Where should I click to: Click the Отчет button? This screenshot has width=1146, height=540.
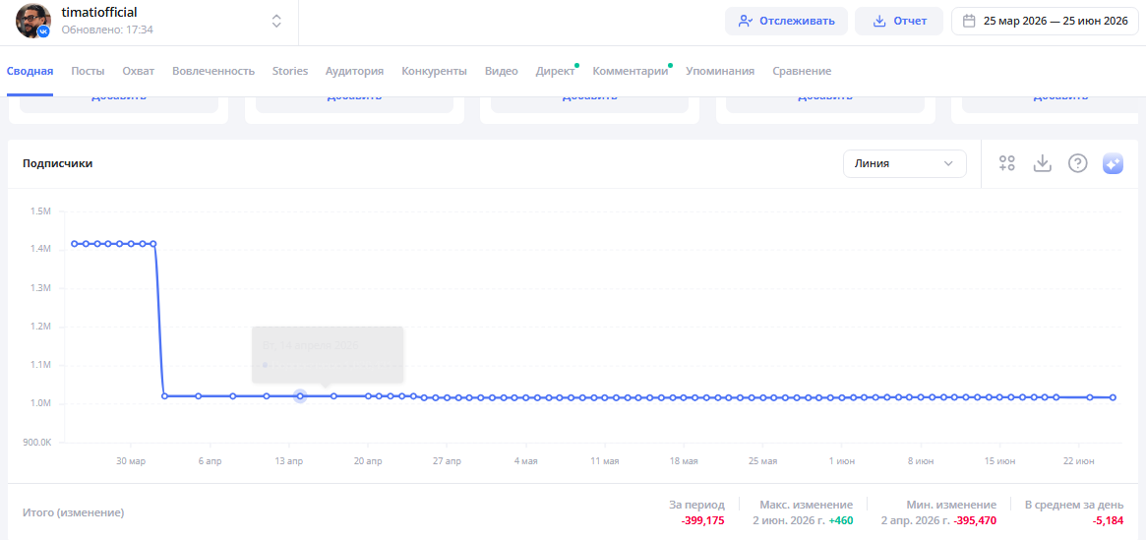900,22
